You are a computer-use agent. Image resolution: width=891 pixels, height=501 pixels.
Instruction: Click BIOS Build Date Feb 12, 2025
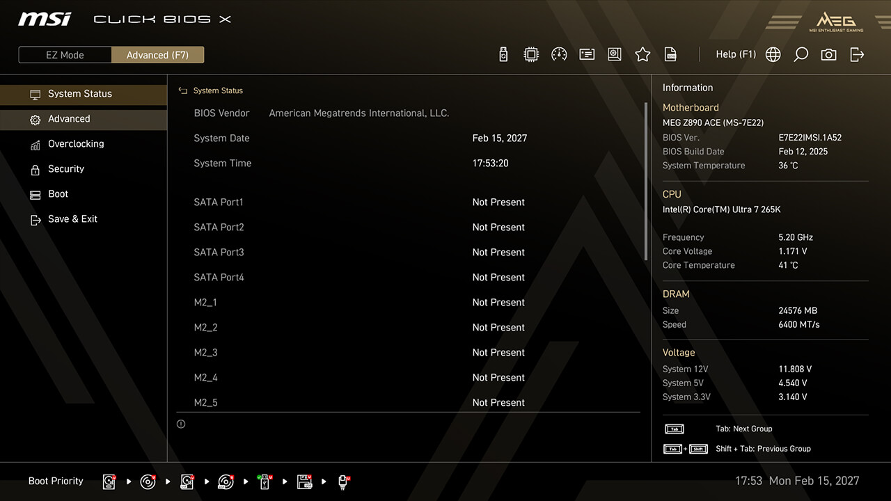803,152
